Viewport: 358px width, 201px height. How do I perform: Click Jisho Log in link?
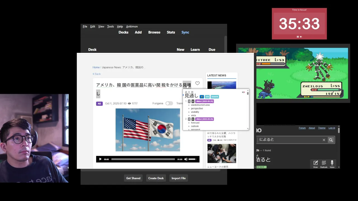332,128
